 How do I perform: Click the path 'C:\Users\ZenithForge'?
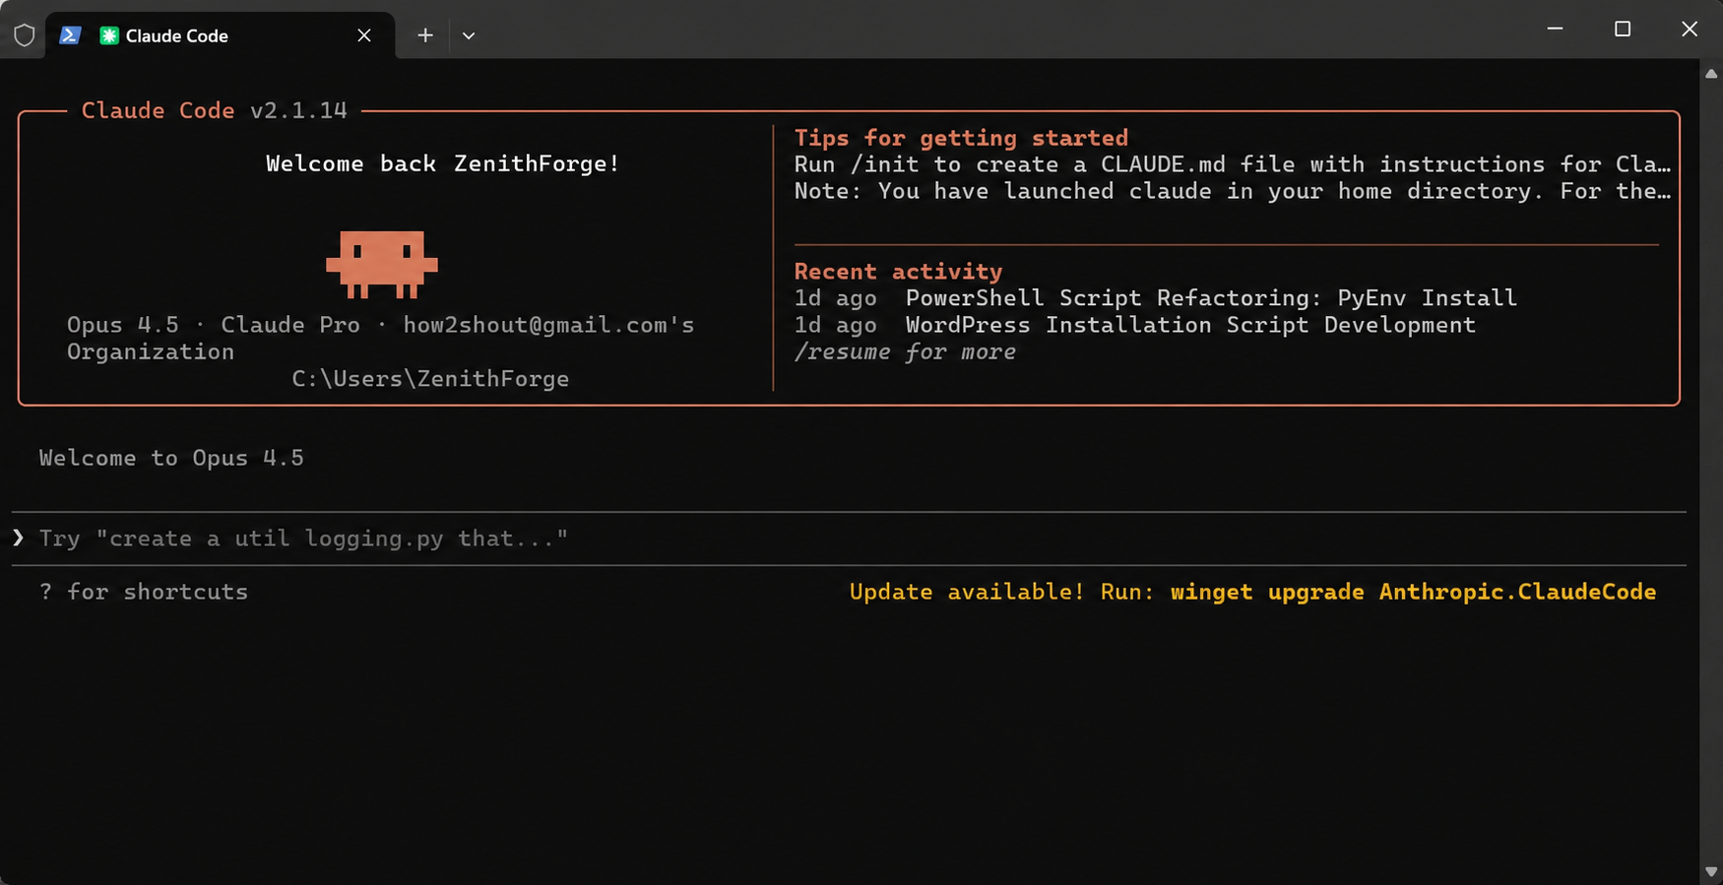[x=430, y=379]
